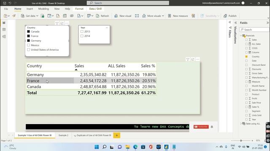270x151 pixels.
Task: Click the Text box icon in ribbon
Action: pos(137,16)
